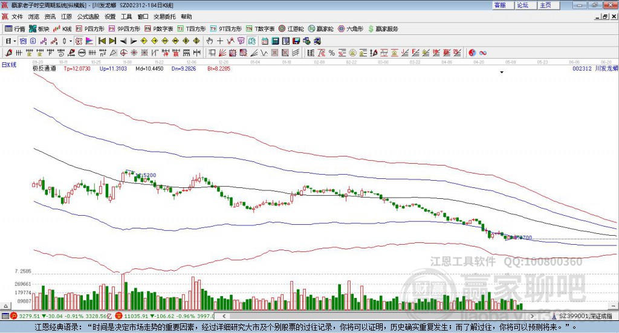Image resolution: width=619 pixels, height=333 pixels.
Task: Open the 设置 menu
Action: (110, 16)
